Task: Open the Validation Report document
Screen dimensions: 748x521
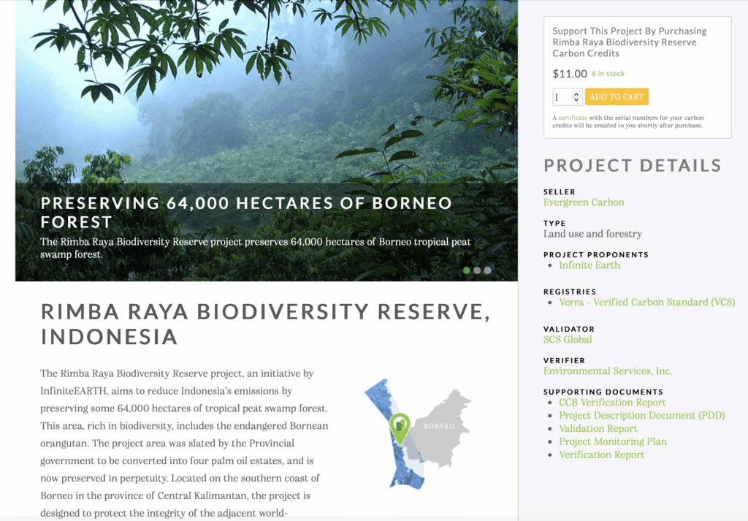Action: pos(598,428)
